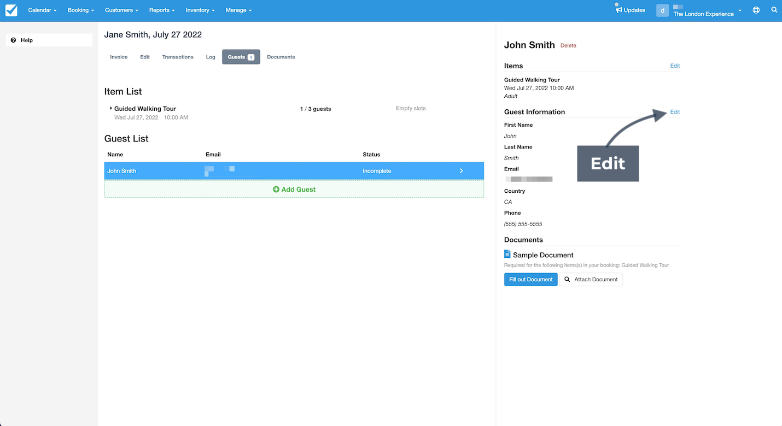Click the Checkfront checkmark logo
Image resolution: width=782 pixels, height=426 pixels.
pos(11,10)
